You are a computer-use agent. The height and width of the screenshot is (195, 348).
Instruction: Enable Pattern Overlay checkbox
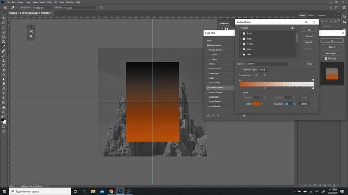pos(208,92)
